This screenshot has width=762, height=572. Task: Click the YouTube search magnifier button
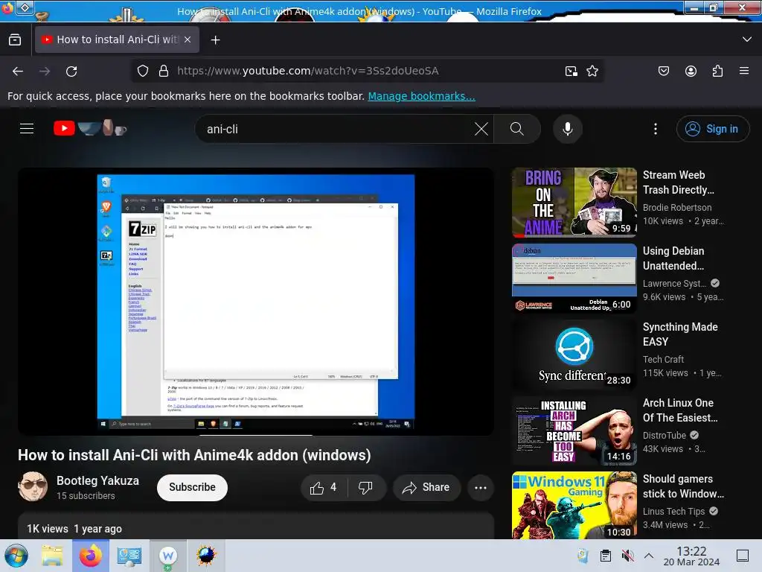(517, 129)
